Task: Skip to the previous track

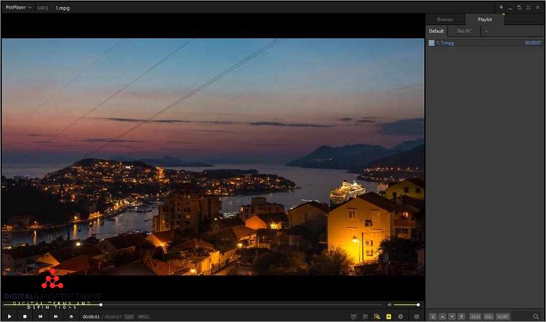Action: 40,316
